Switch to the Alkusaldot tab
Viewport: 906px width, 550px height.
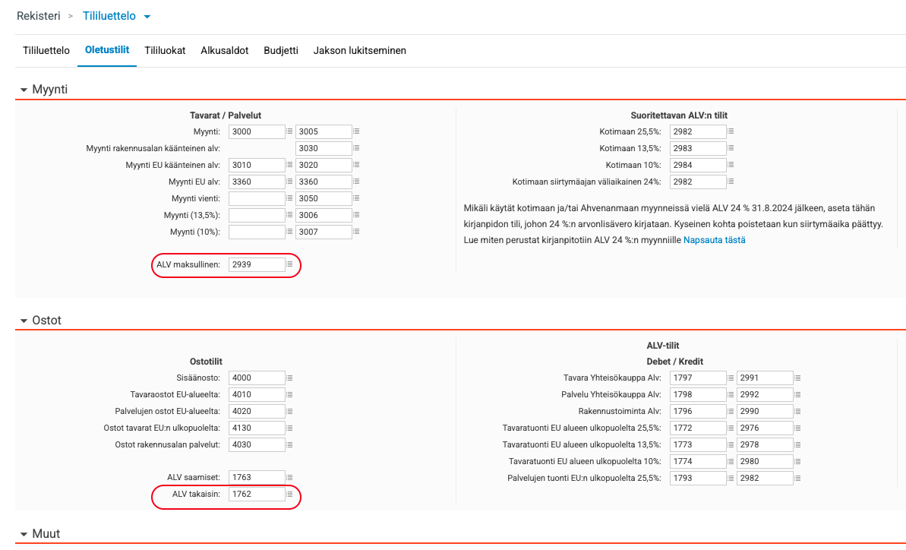(224, 50)
